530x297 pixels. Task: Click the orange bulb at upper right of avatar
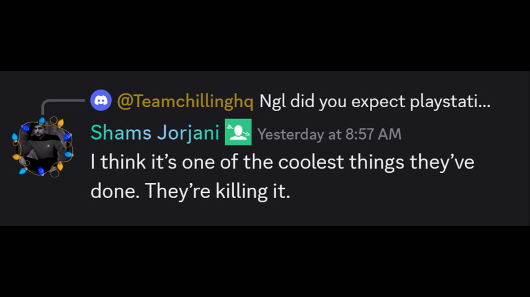(x=61, y=123)
